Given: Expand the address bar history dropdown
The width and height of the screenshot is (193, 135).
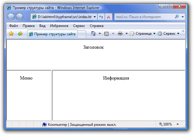Looking at the screenshot, I should pos(95,17).
